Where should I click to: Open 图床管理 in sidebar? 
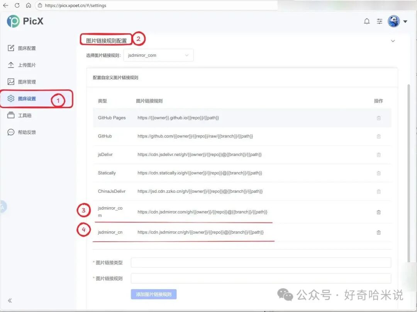coord(27,81)
